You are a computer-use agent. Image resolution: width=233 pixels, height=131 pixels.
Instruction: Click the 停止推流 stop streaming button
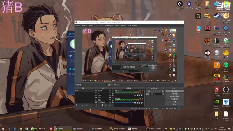pos(174,91)
